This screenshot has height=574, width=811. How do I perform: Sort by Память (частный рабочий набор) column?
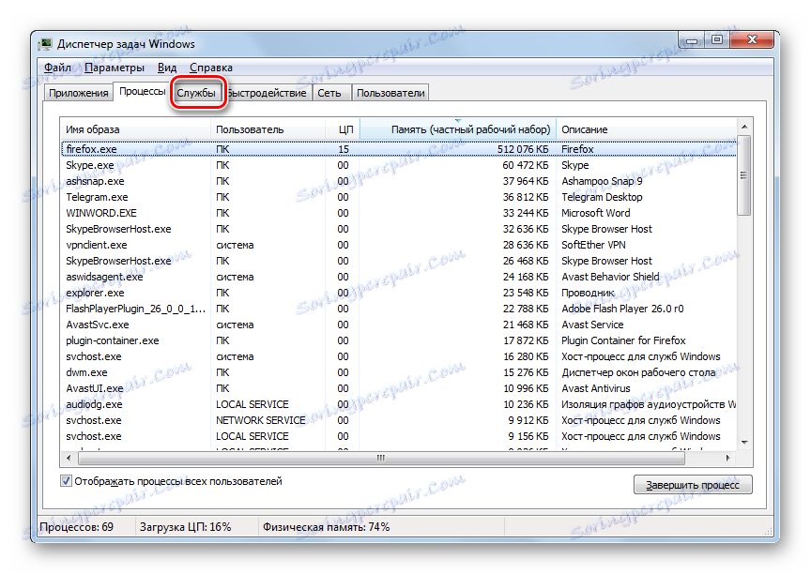click(458, 129)
